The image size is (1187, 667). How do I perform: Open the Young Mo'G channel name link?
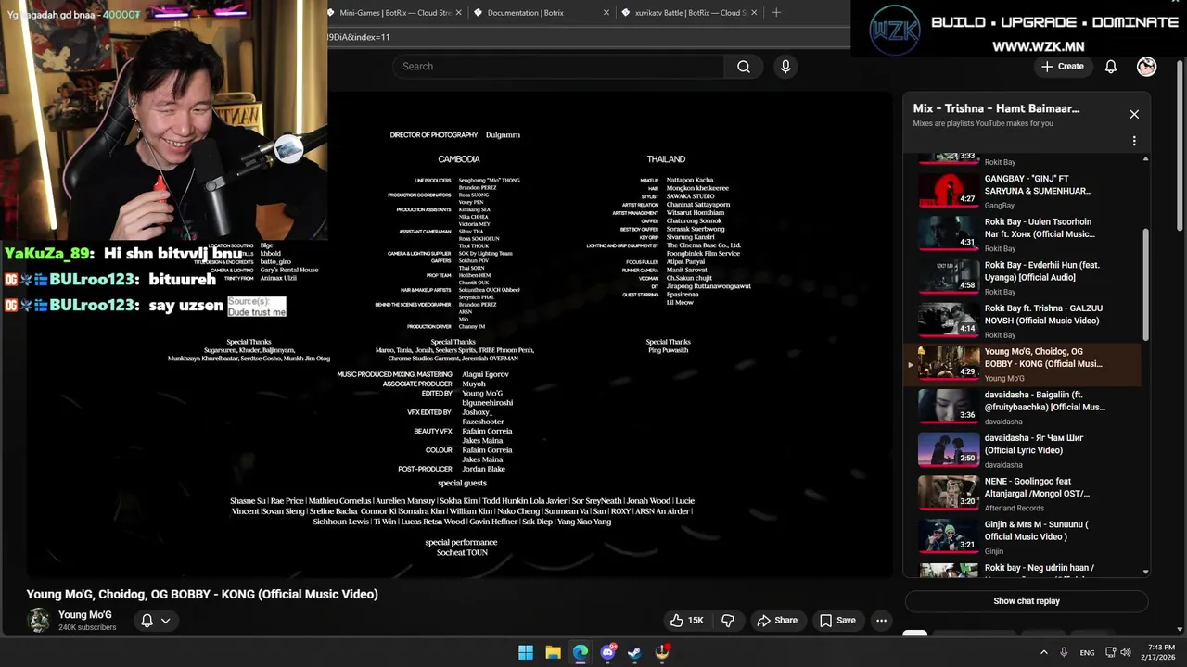coord(85,615)
